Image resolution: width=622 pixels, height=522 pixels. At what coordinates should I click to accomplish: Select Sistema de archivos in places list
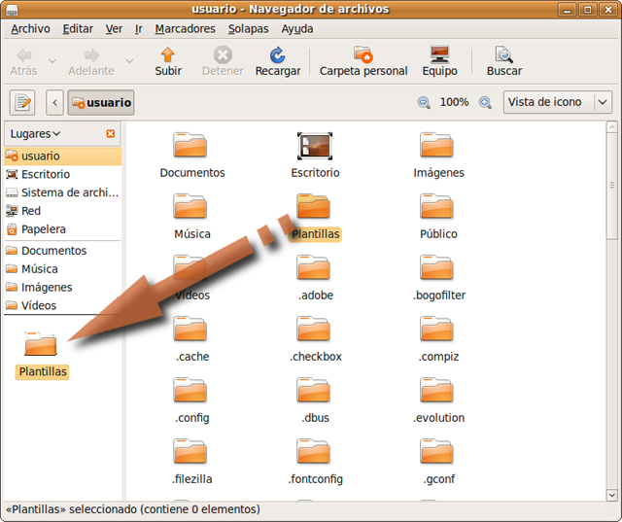(x=68, y=192)
